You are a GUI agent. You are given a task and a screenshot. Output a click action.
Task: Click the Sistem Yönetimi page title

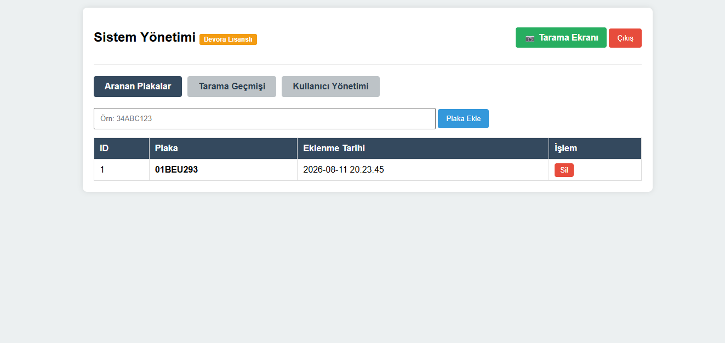(145, 37)
